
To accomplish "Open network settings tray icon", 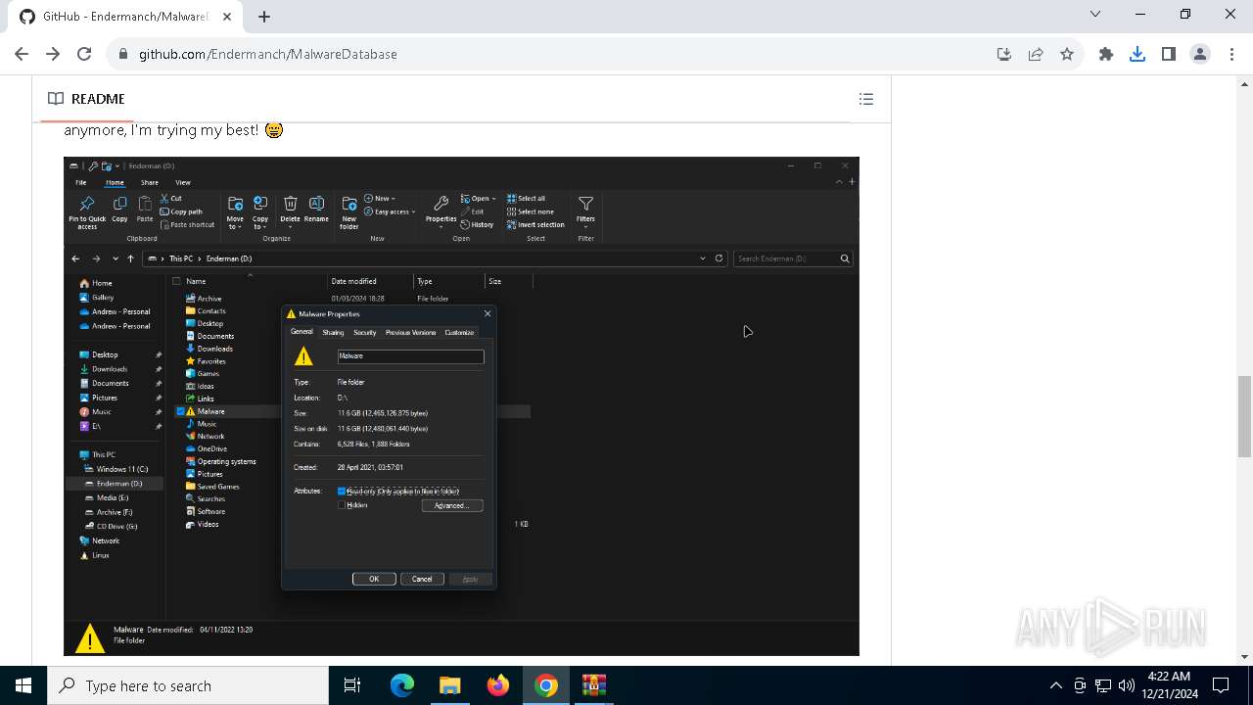I will (1103, 685).
